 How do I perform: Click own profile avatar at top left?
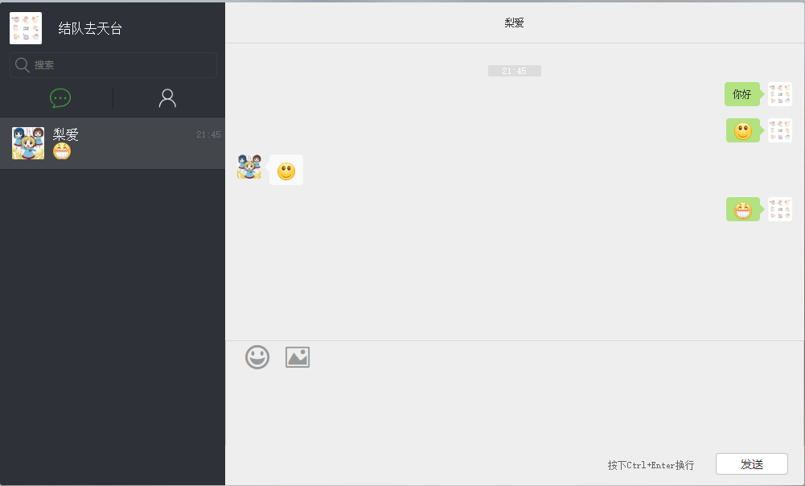coord(26,28)
